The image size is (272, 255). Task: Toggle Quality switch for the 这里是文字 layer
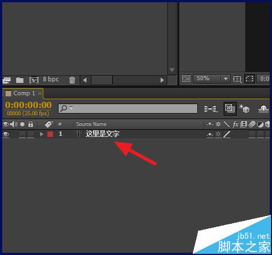(227, 134)
